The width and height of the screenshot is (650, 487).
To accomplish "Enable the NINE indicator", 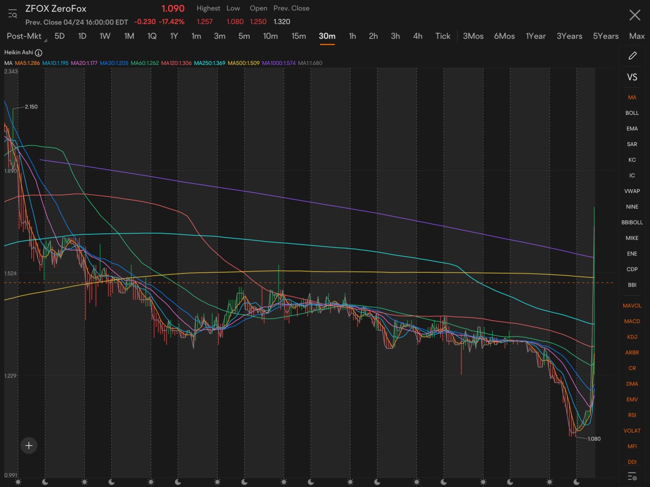I will pos(632,207).
